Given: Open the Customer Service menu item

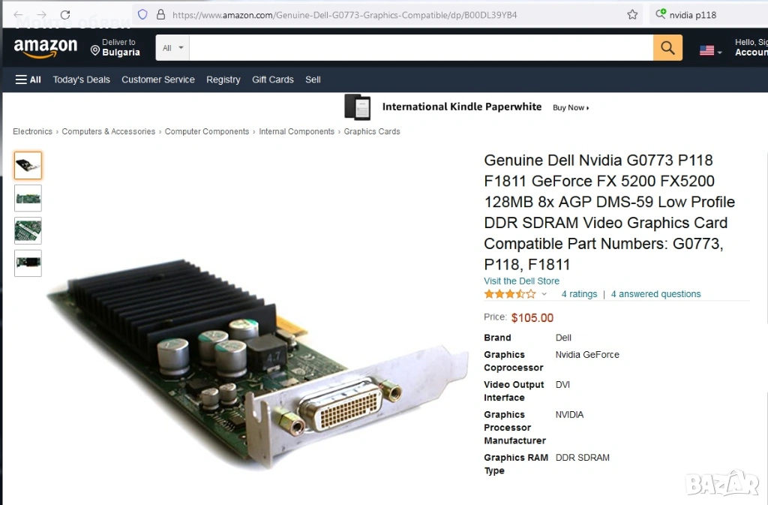Looking at the screenshot, I should pyautogui.click(x=158, y=80).
